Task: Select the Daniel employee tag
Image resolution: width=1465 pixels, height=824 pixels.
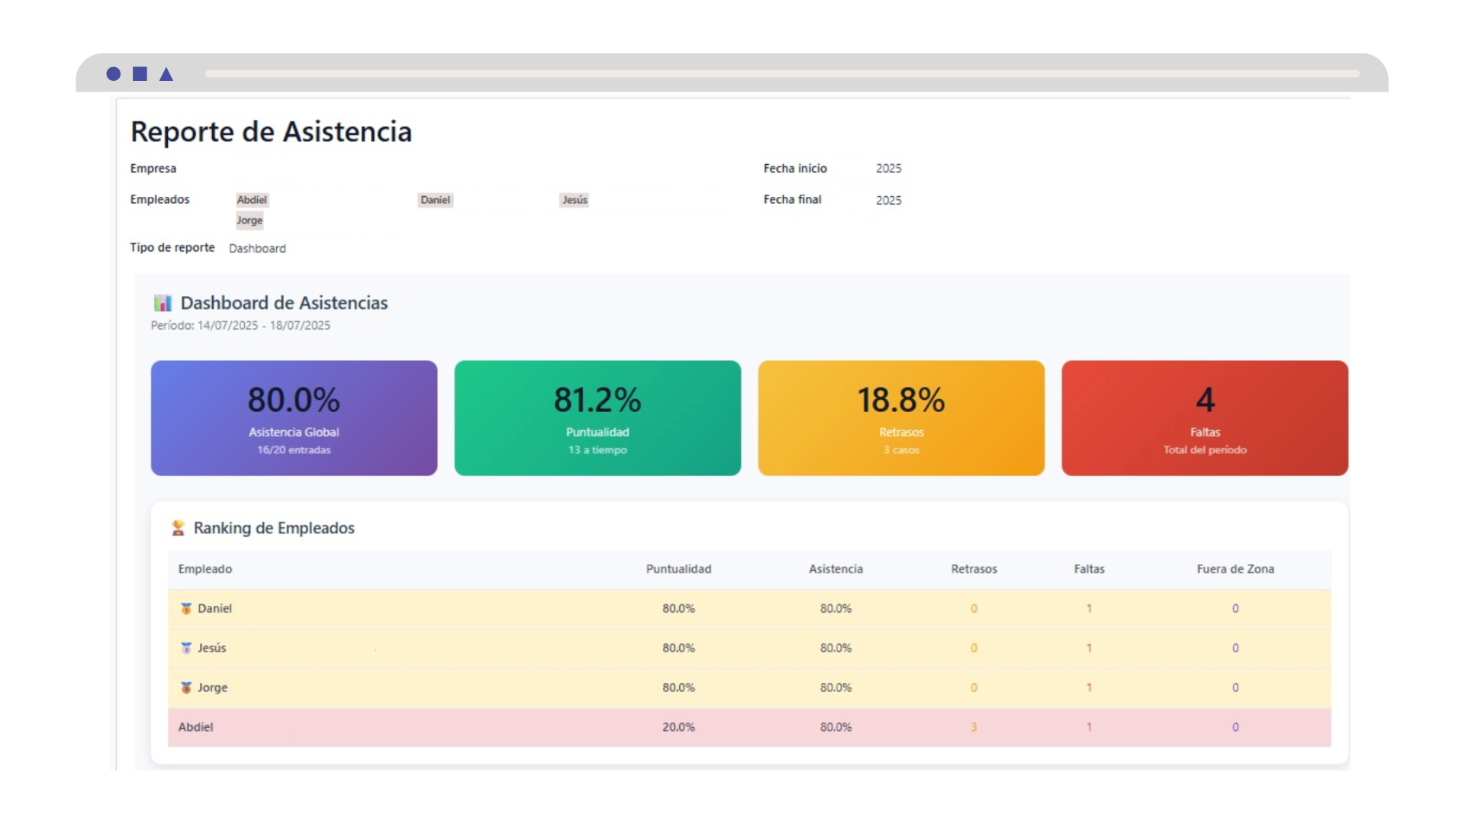Action: (x=435, y=199)
